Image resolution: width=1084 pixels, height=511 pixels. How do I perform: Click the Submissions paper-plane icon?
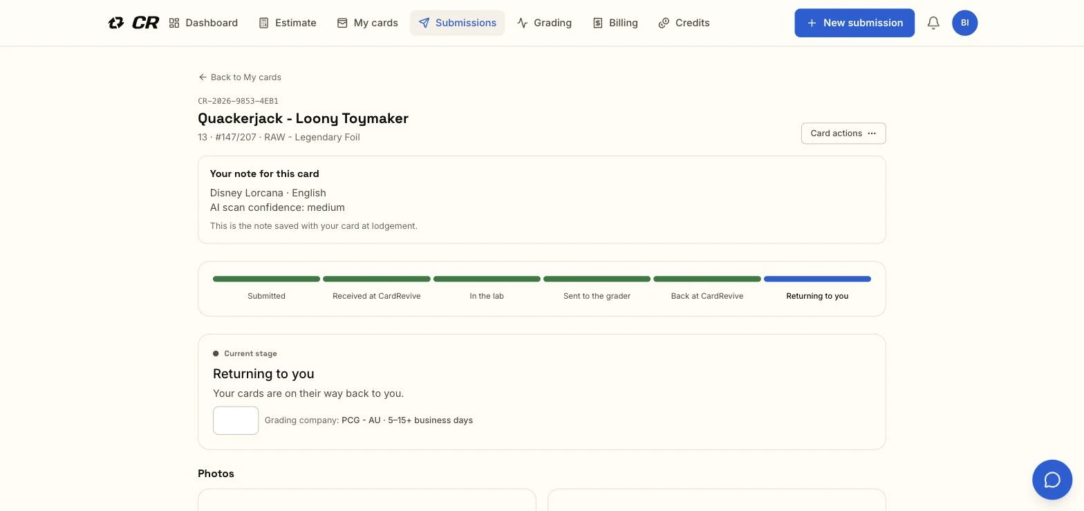tap(424, 23)
